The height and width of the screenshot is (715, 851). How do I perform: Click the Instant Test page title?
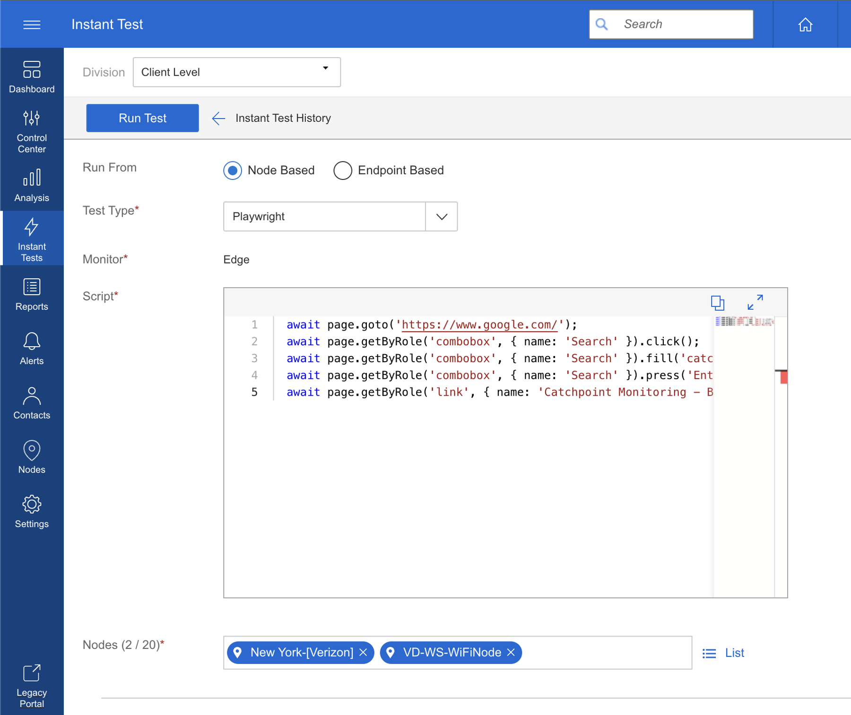(107, 25)
